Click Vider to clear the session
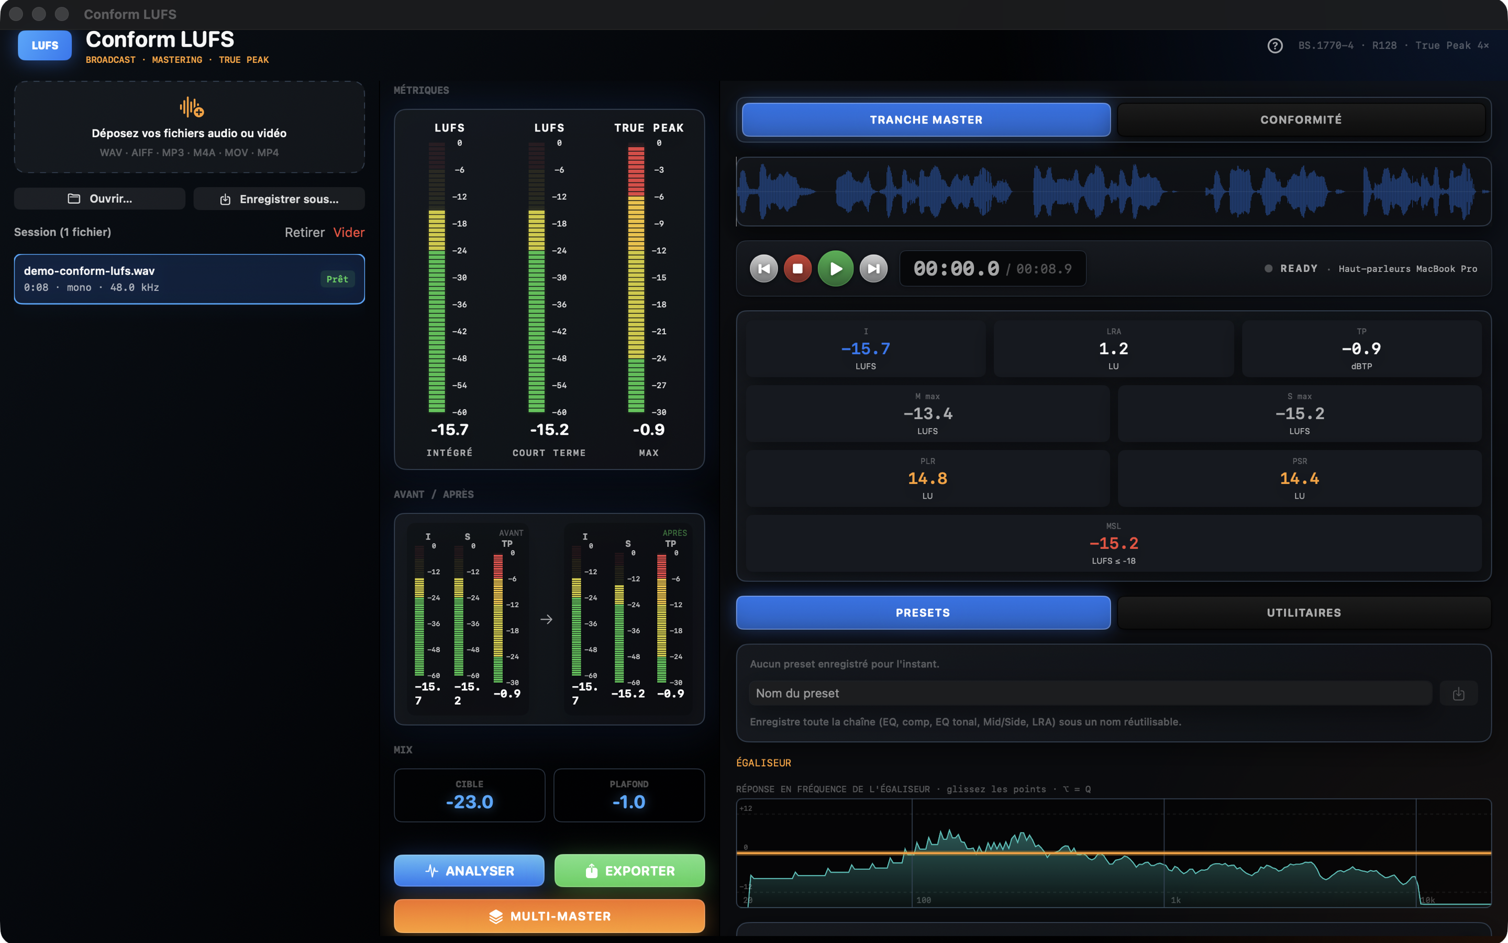Screen dimensions: 1508x943 click(349, 233)
